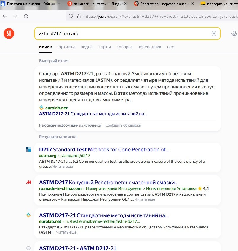Click the Быстрый ответ heading
The width and height of the screenshot is (238, 251).
54,61
